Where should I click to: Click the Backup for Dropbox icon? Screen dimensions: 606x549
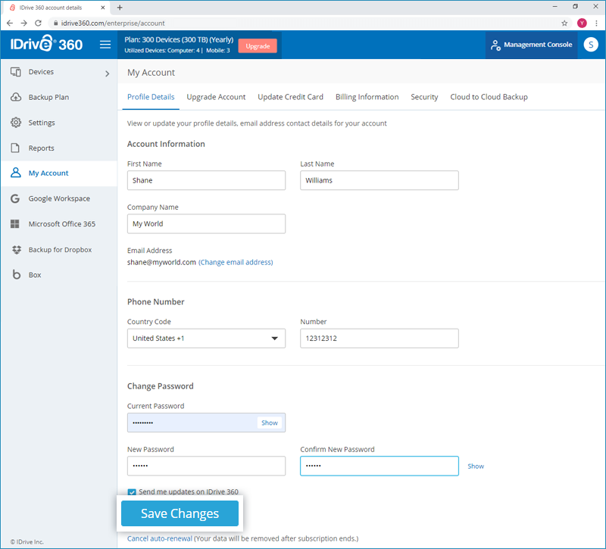16,250
